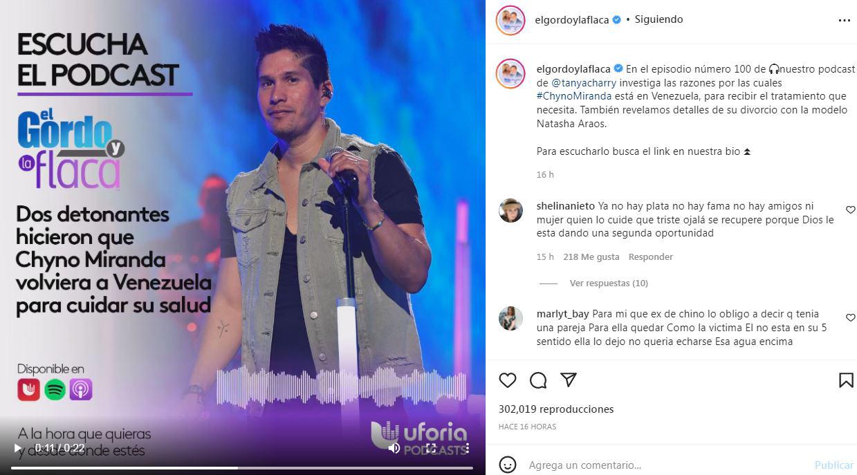Open @tanyacharry mention link
857x475 pixels.
(584, 82)
